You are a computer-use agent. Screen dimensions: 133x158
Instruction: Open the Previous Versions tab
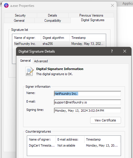click(91, 15)
